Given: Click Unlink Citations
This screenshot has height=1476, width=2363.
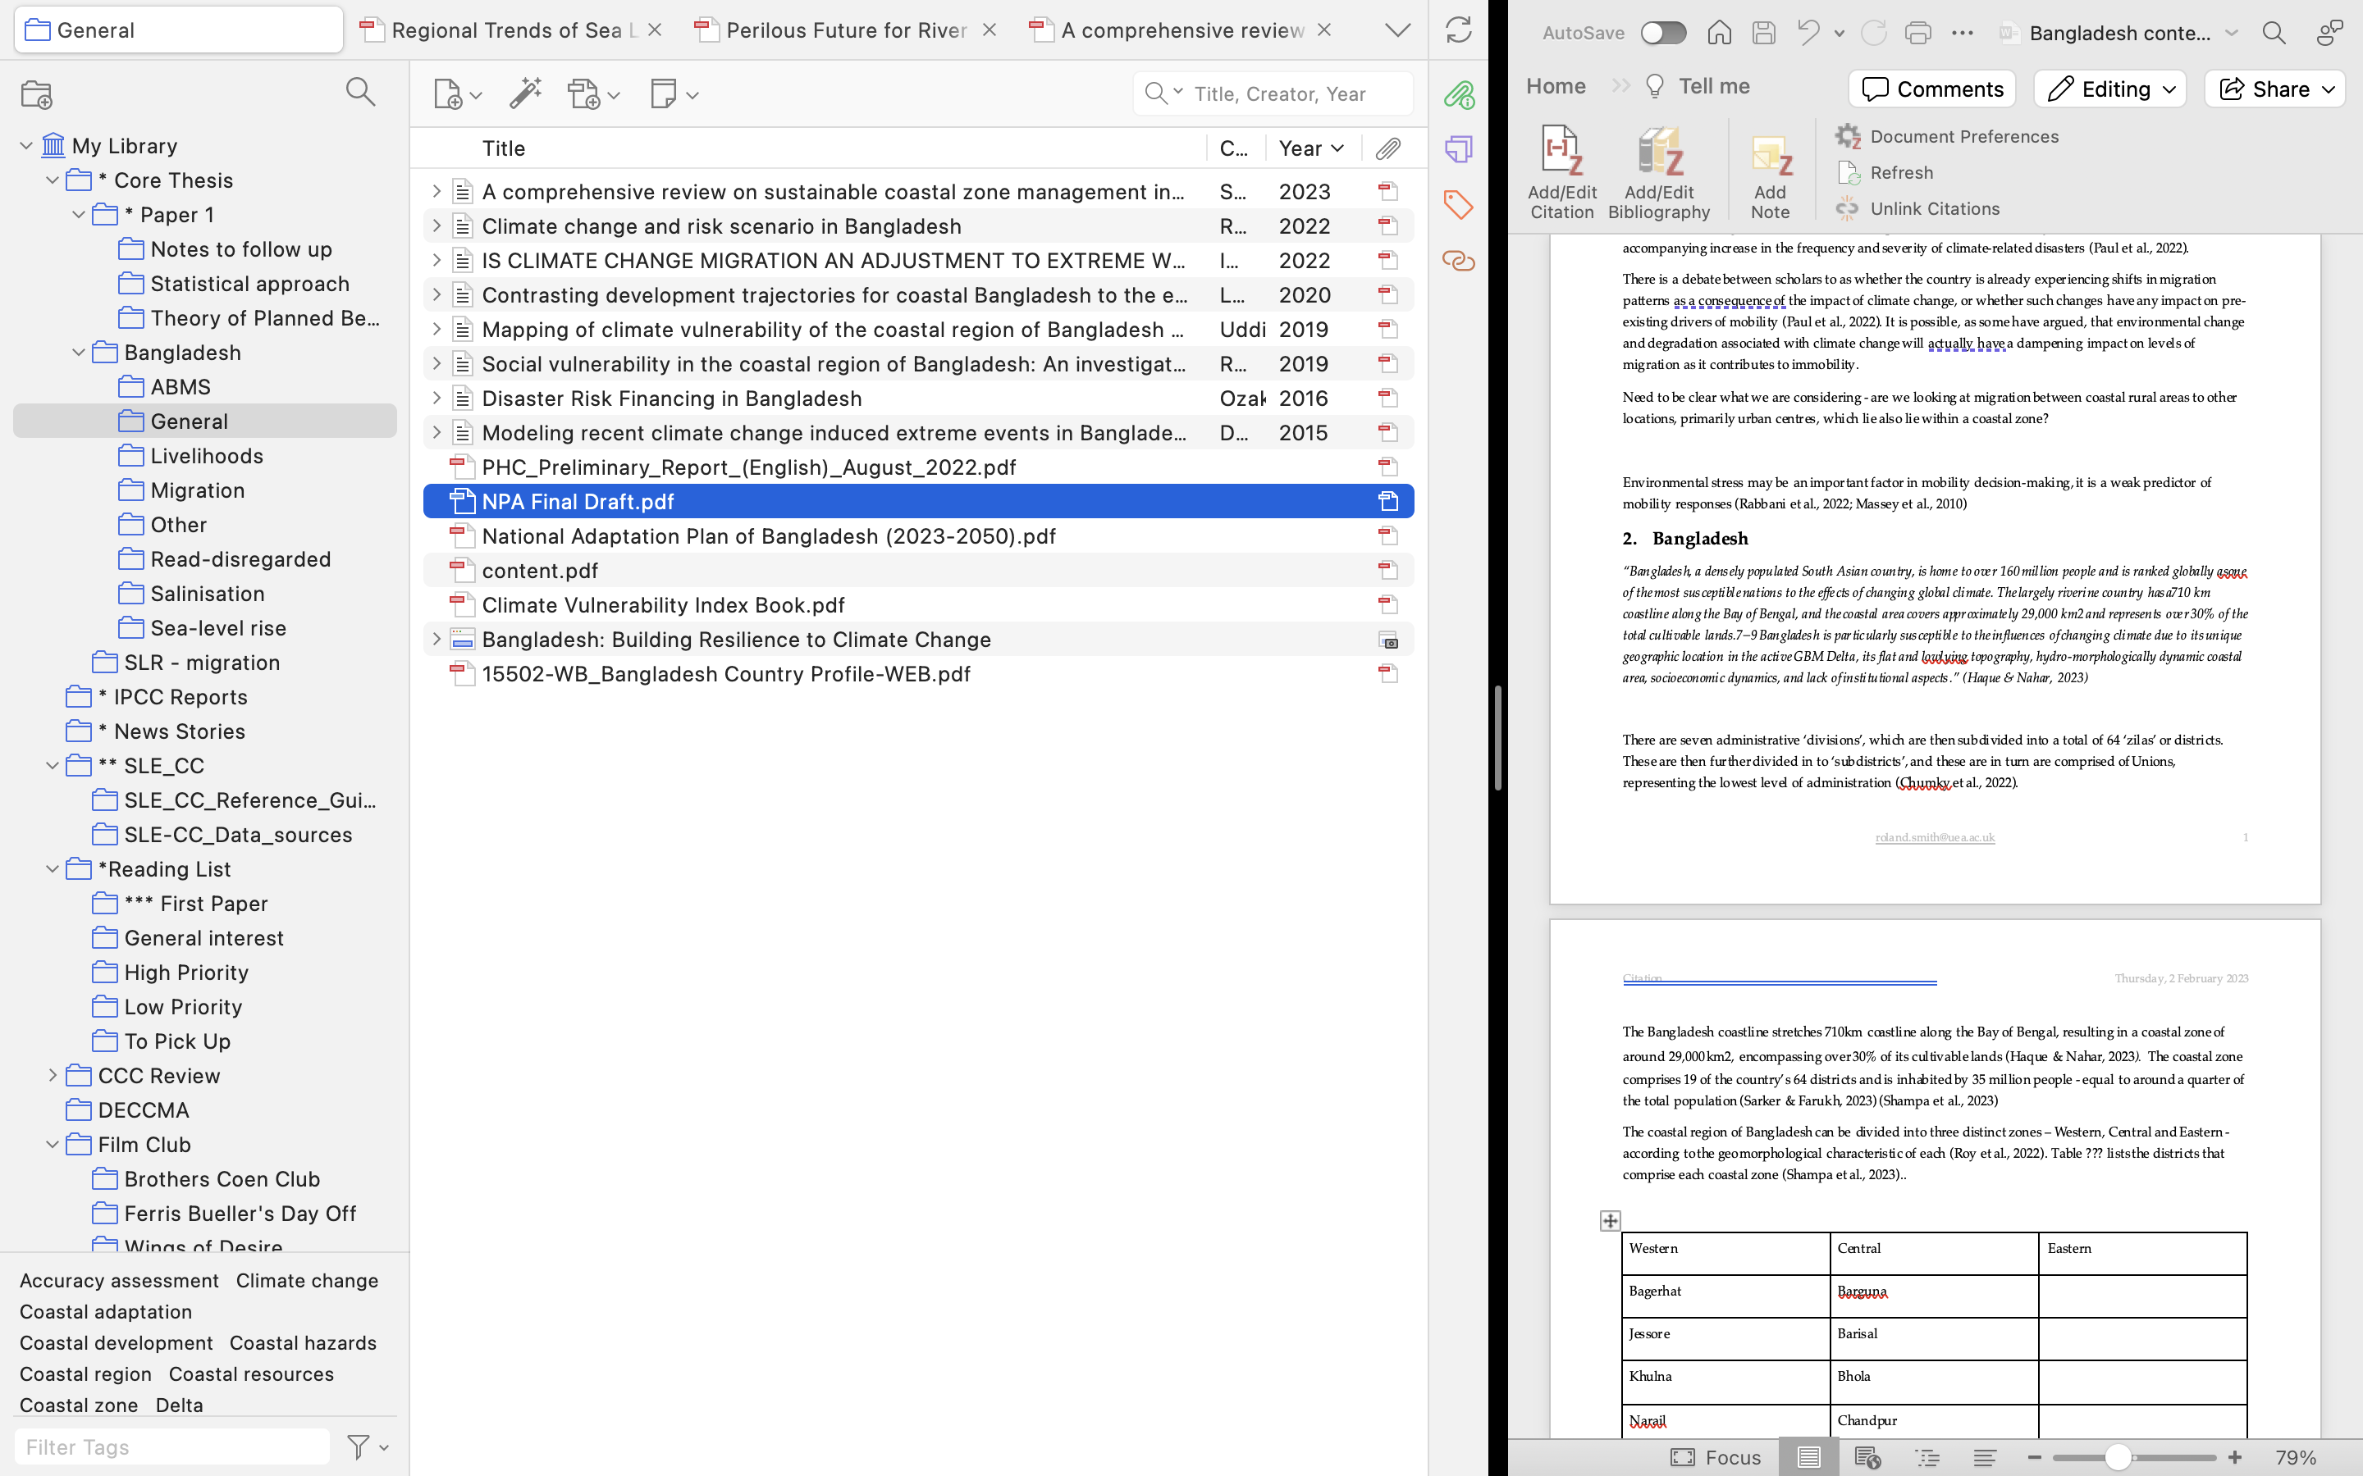Looking at the screenshot, I should (1933, 209).
